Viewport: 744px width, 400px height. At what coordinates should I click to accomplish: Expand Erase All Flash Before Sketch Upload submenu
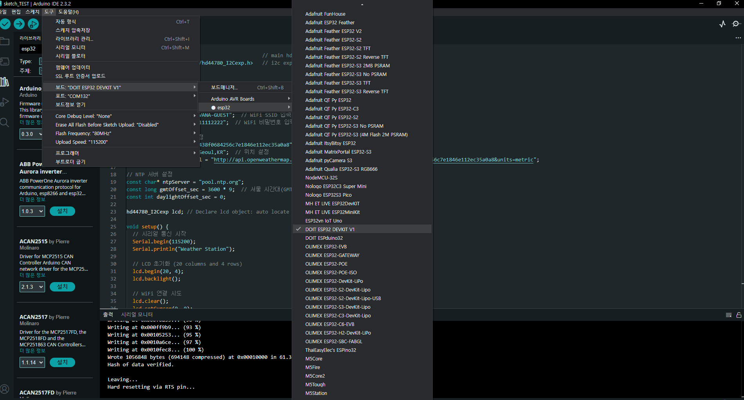[x=121, y=125]
